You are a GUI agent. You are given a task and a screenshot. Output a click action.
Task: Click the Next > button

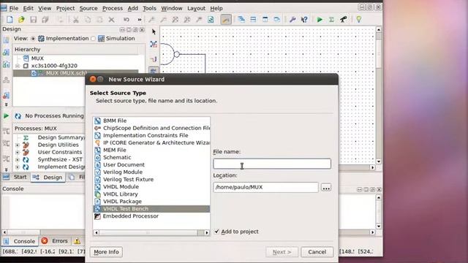pos(282,252)
